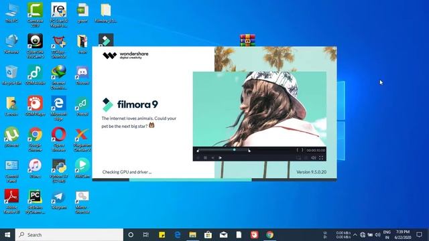Open Telegram from the desktop
Image resolution: width=429 pixels, height=241 pixels.
point(58,199)
